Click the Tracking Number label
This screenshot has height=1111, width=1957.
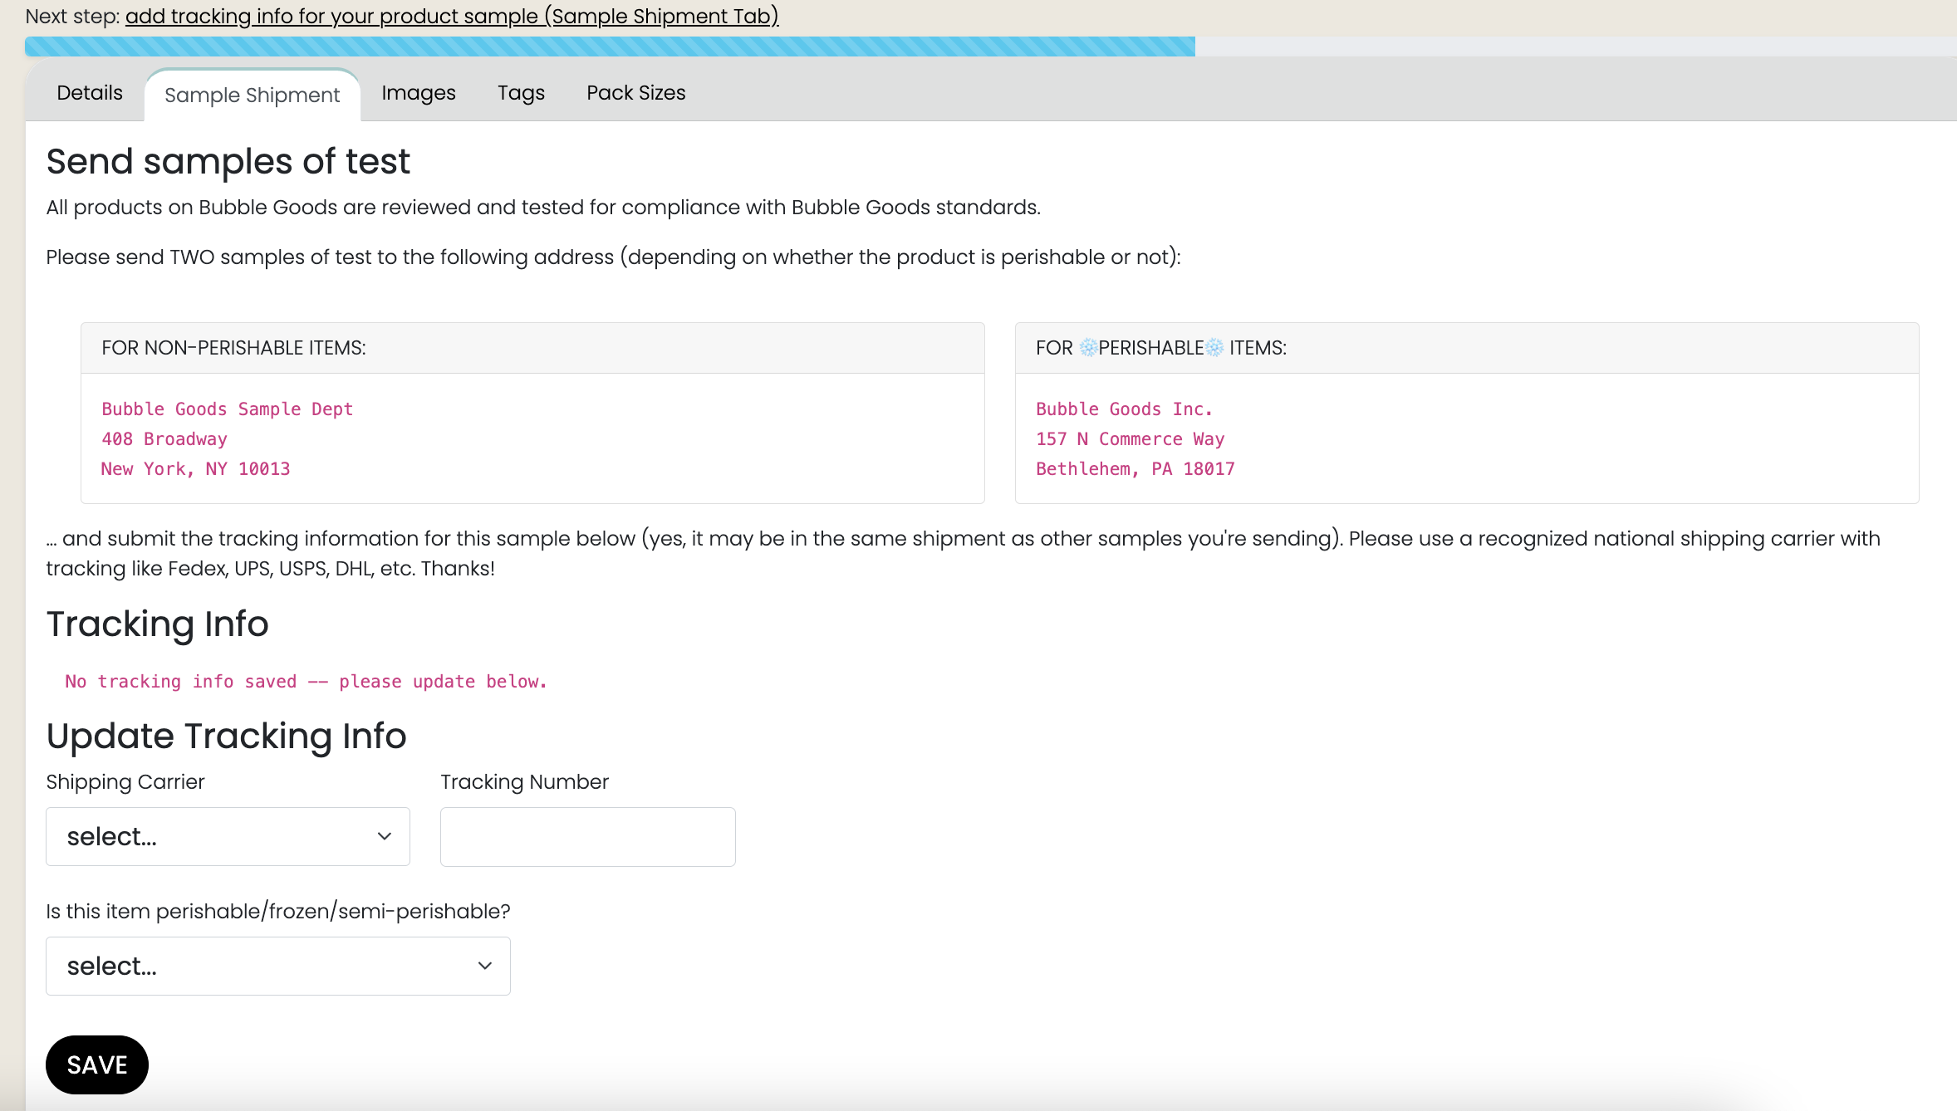pos(525,782)
